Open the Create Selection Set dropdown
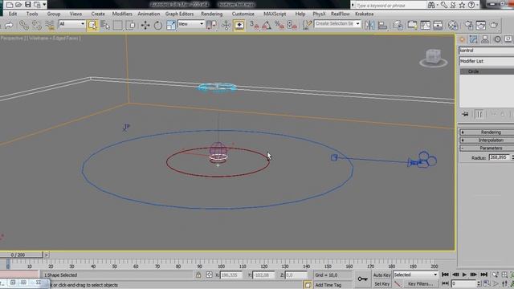This screenshot has height=289, width=514. [337, 24]
